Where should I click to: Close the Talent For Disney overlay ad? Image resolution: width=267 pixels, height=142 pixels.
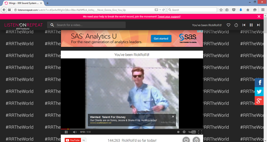click(173, 116)
